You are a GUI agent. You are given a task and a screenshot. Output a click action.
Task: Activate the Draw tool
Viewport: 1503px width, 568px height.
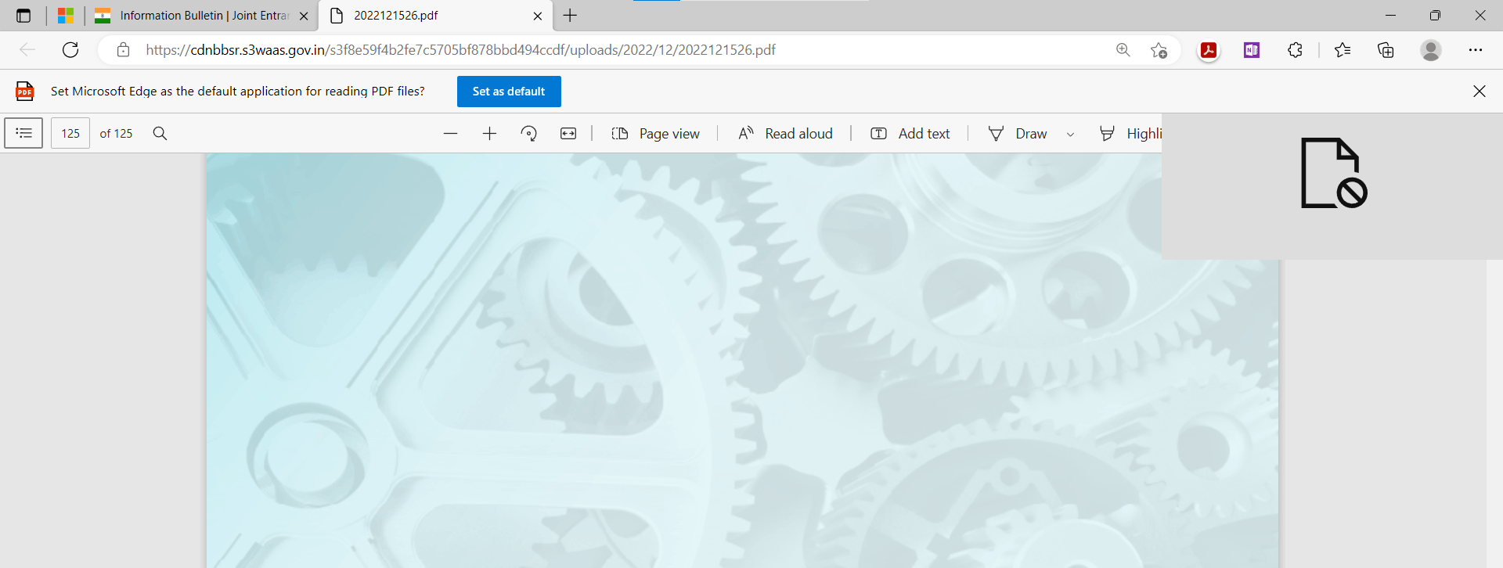pos(1017,134)
